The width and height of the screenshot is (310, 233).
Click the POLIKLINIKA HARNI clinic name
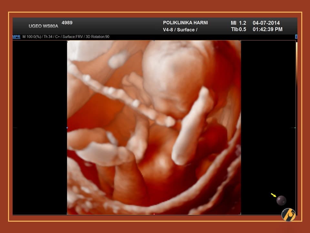click(185, 23)
